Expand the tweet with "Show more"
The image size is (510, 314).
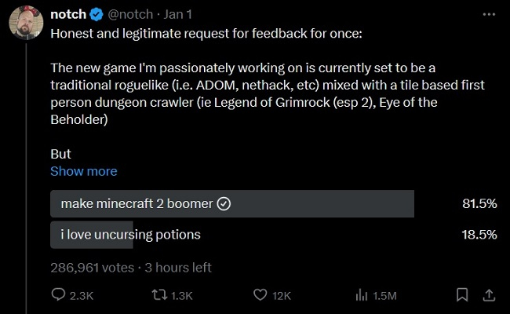point(83,171)
